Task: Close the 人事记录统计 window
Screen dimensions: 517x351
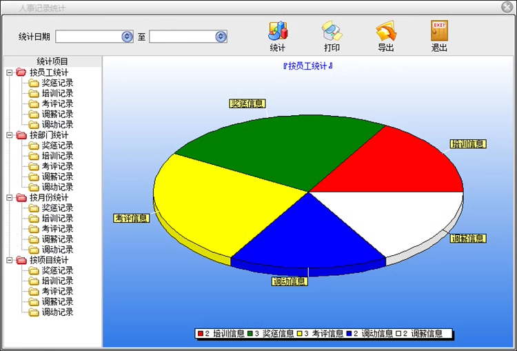Action: point(507,7)
